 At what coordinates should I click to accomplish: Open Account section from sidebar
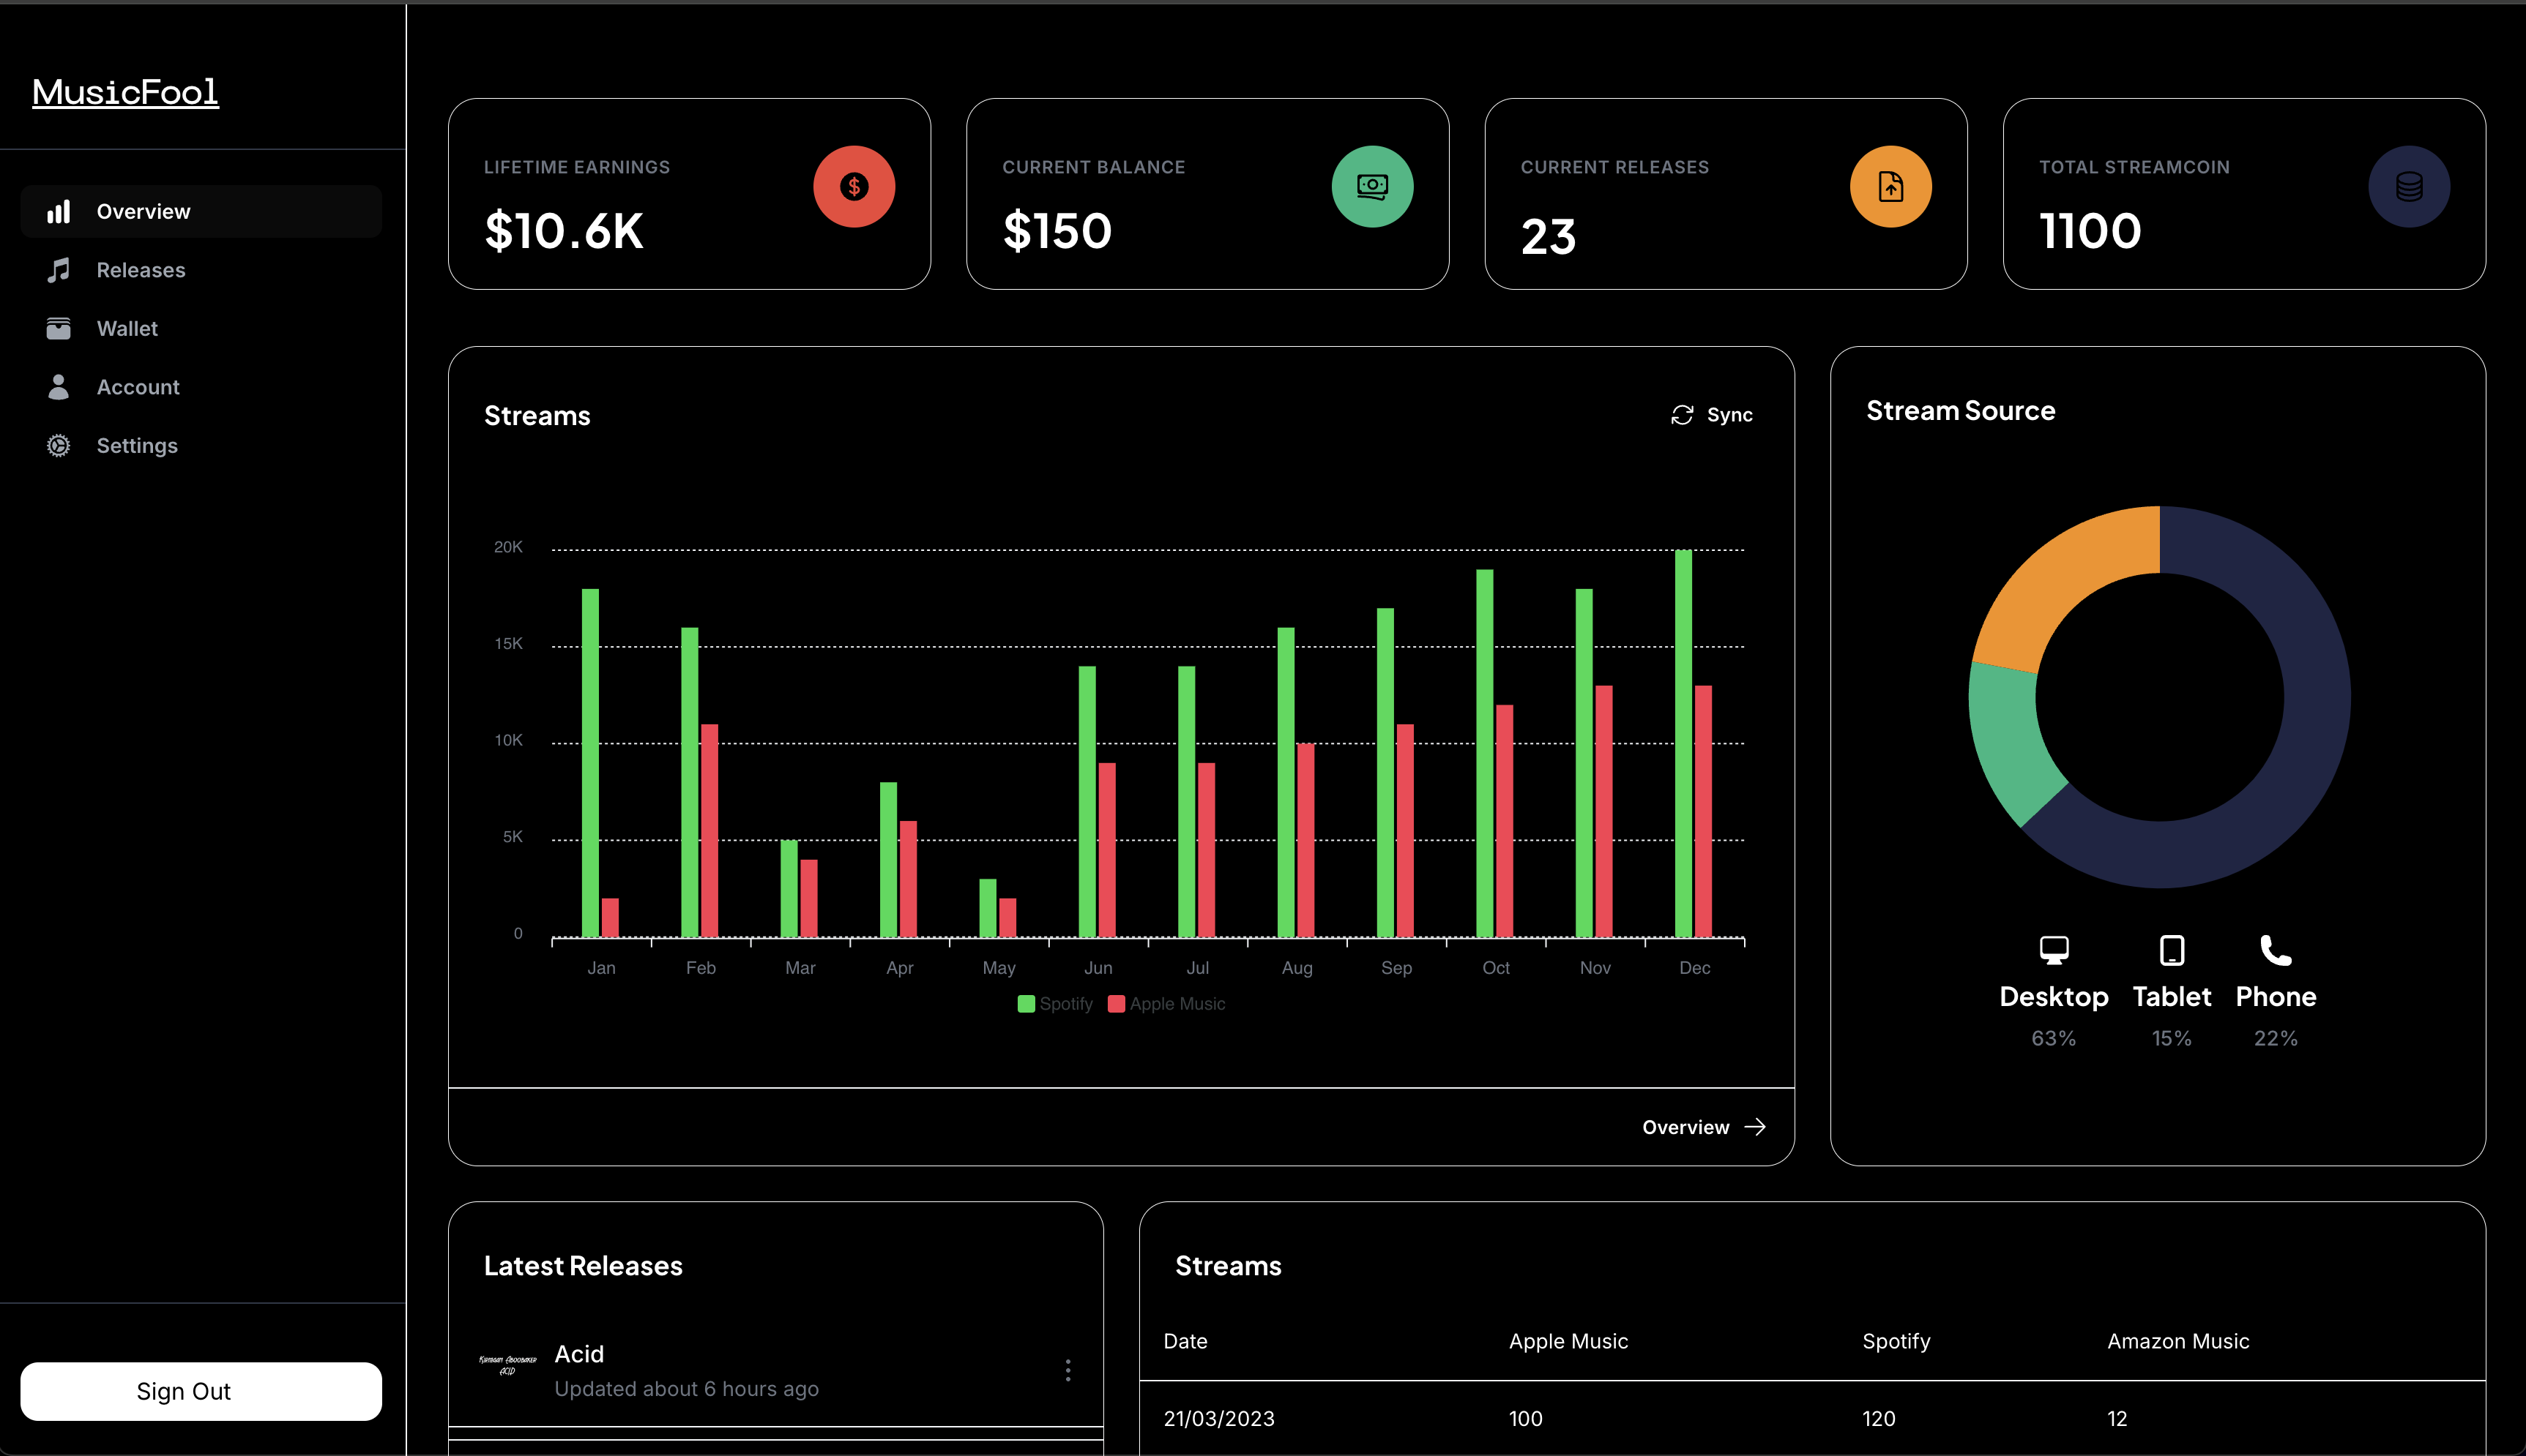[137, 387]
